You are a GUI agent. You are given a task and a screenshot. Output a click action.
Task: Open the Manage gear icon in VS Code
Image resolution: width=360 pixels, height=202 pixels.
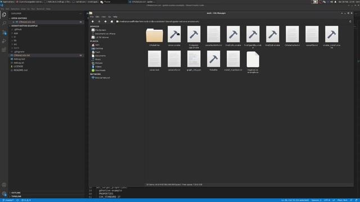4,194
